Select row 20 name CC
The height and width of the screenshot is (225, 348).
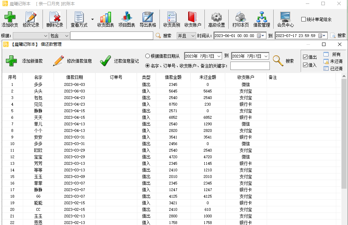tap(38, 209)
